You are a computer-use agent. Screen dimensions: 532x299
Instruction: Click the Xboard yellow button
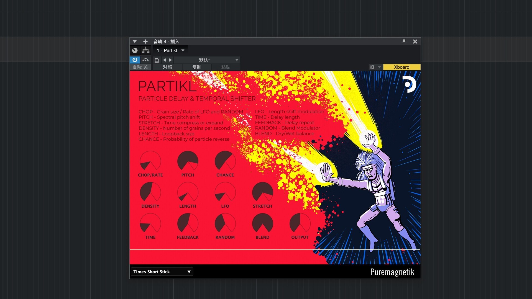[x=402, y=67]
